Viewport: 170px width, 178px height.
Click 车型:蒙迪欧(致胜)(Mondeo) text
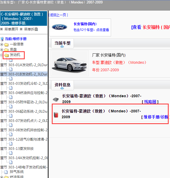119,62
